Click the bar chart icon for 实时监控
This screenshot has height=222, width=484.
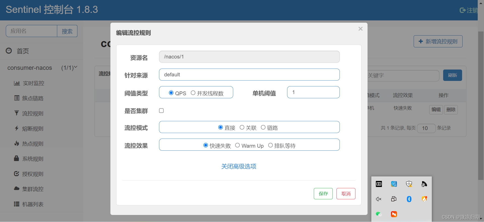(x=17, y=83)
